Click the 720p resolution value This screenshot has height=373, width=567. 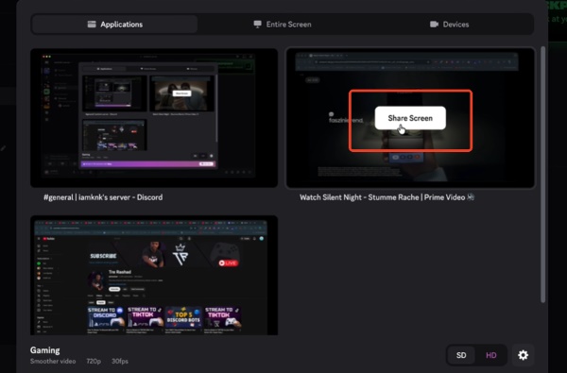click(94, 361)
